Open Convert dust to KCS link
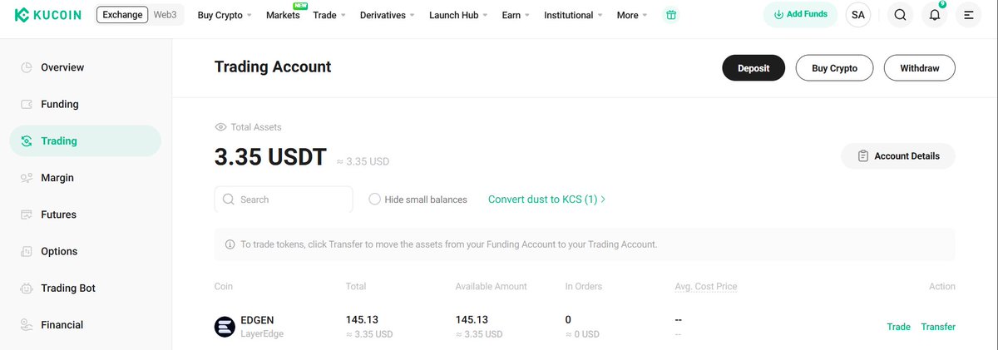Viewport: 998px width, 350px height. pos(546,200)
